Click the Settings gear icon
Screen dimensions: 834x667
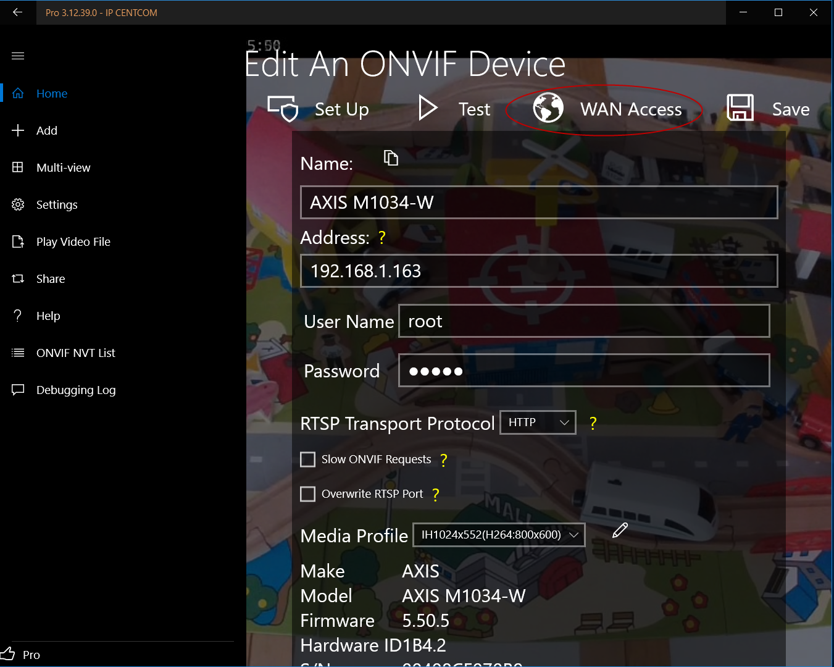(18, 204)
